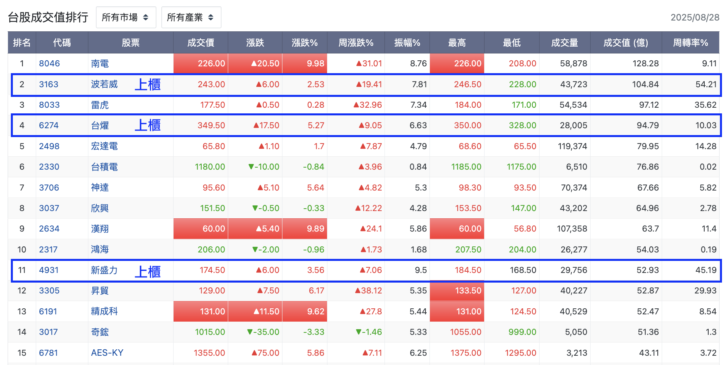728x365 pixels.
Task: Open 波若威 stock link
Action: click(x=104, y=84)
